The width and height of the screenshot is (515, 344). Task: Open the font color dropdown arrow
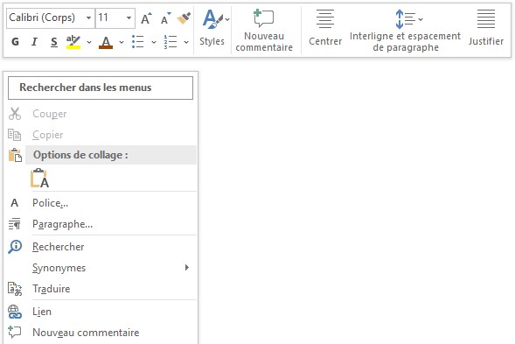(x=122, y=42)
